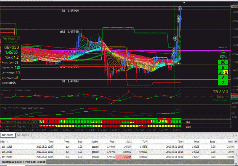238x166 pixels.
Task: Click the profit value 159.00
Action: [230, 157]
